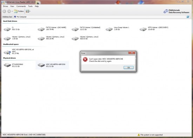The width and height of the screenshot is (193, 138).
Task: Open the Drives menu
Action: tap(5, 6)
